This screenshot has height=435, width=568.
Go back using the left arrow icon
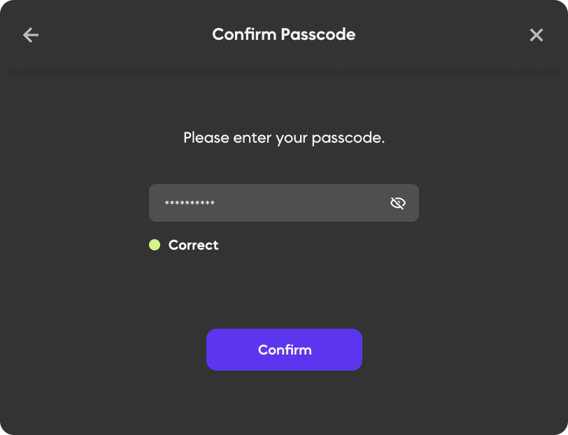[31, 35]
